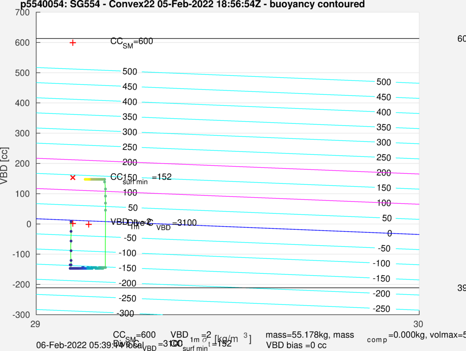Image resolution: width=466 pixels, height=351 pixels.
Task: Click right-column contour label '500'
Action: point(383,82)
